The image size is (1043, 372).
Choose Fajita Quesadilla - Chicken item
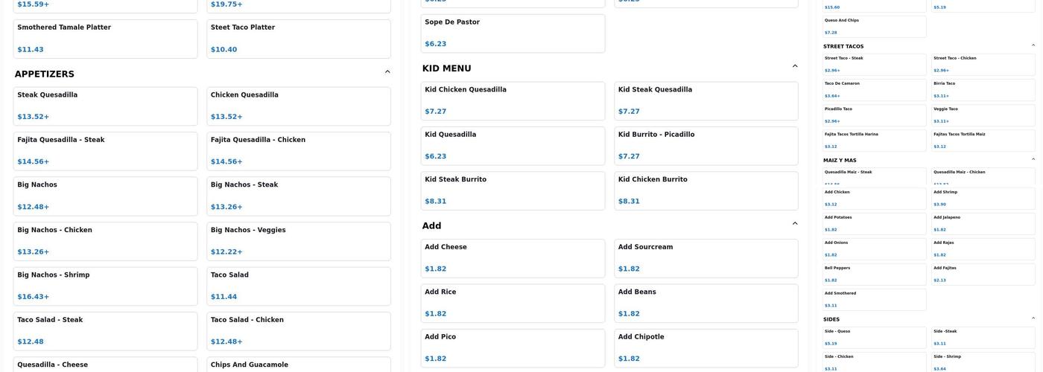tap(298, 151)
